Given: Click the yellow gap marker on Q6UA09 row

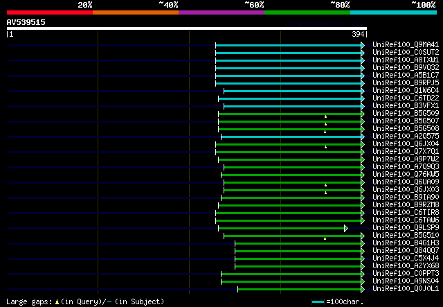Looking at the screenshot, I should pyautogui.click(x=325, y=185).
